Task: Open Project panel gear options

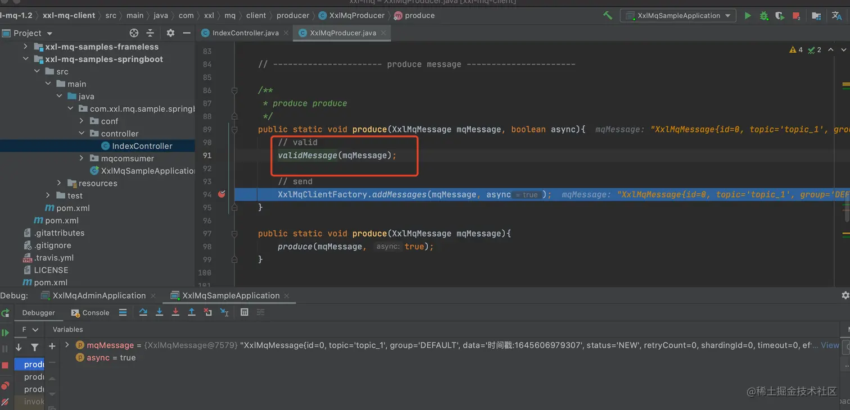Action: pos(170,33)
